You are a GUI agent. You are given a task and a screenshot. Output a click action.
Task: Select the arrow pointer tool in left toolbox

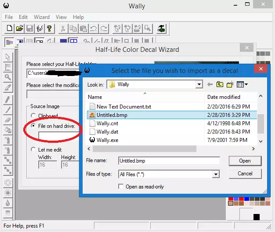[x=8, y=57]
